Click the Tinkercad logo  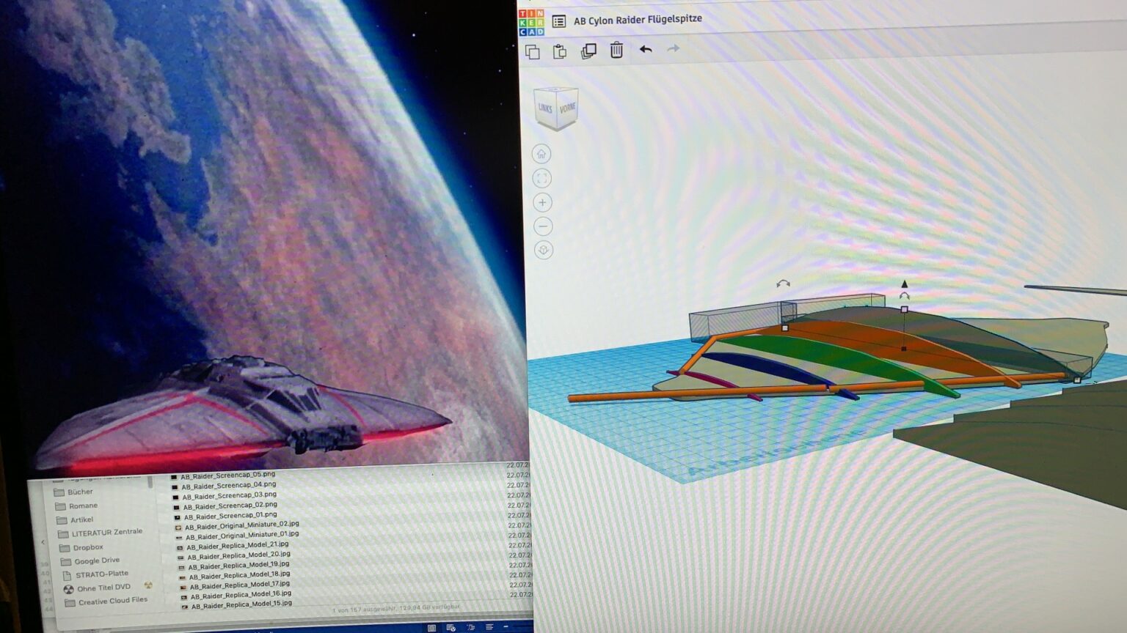531,22
